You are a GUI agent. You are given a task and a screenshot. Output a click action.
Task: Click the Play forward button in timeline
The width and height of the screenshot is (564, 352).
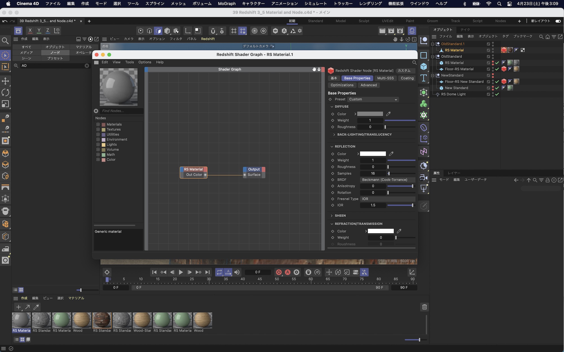pyautogui.click(x=181, y=272)
